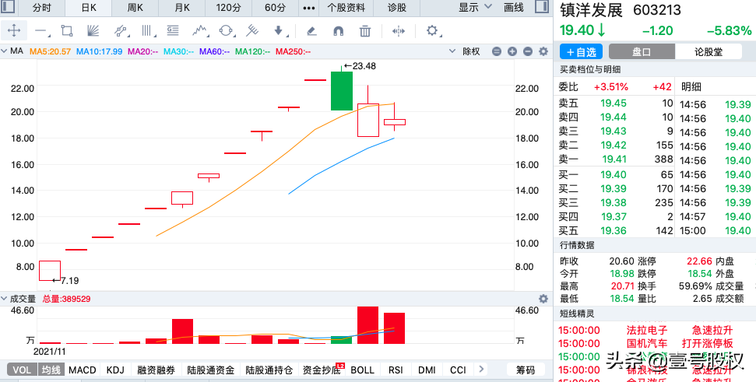
Task: Select the MACD indicator
Action: coord(83,370)
